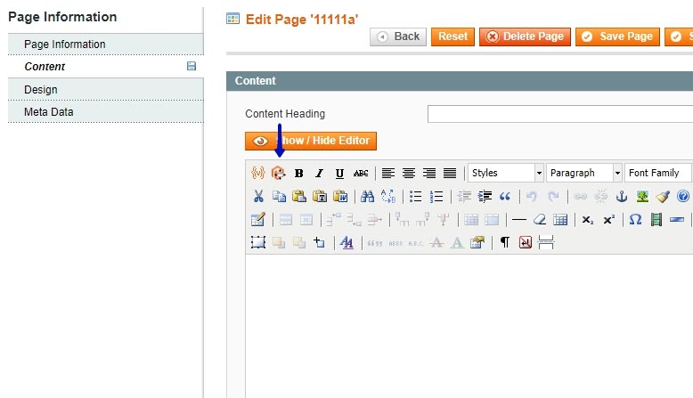
Task: Paste from clipboard
Action: [299, 196]
